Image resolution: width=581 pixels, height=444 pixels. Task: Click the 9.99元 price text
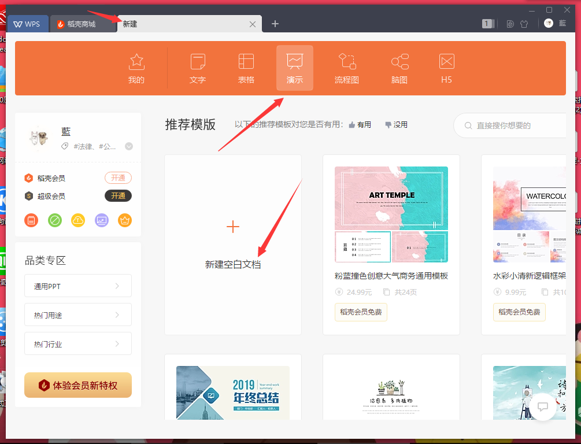[516, 293]
